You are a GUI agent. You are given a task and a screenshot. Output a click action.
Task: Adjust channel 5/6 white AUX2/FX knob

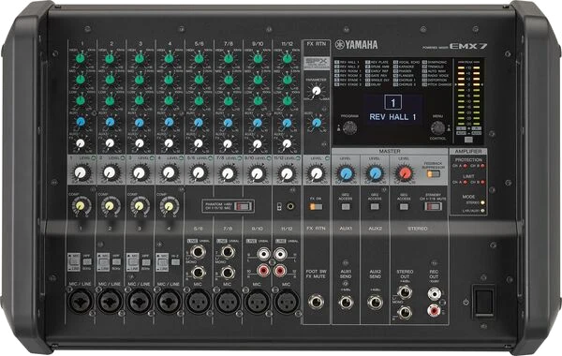[x=199, y=143]
